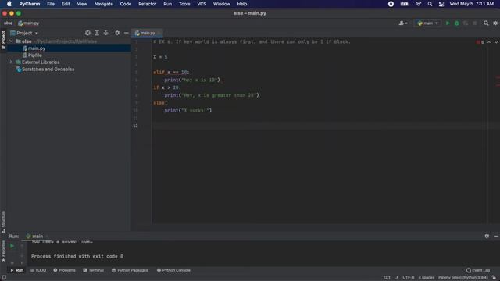Open the Refactor menu
The width and height of the screenshot is (500, 281).
148,4
